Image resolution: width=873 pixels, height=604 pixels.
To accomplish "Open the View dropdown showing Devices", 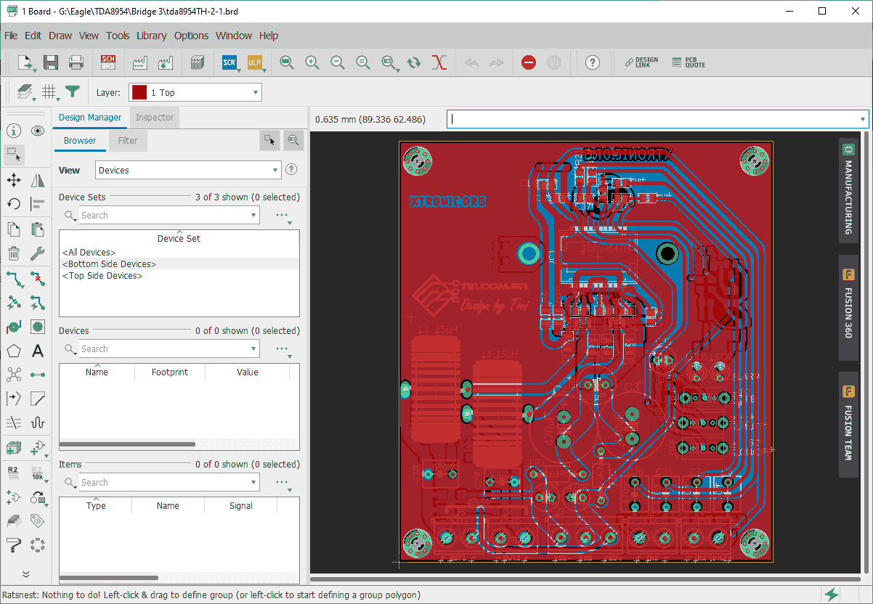I will (187, 169).
